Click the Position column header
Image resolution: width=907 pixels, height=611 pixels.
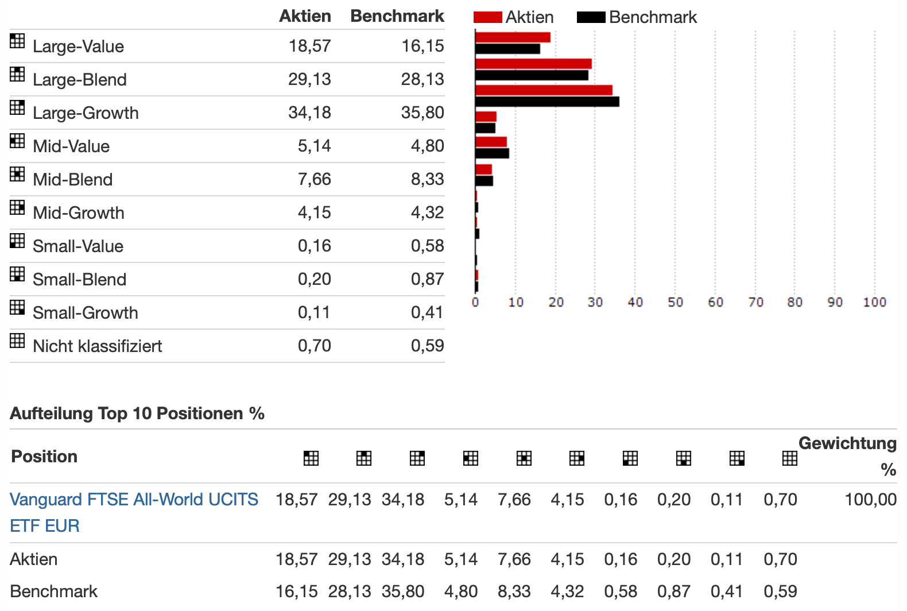click(44, 457)
